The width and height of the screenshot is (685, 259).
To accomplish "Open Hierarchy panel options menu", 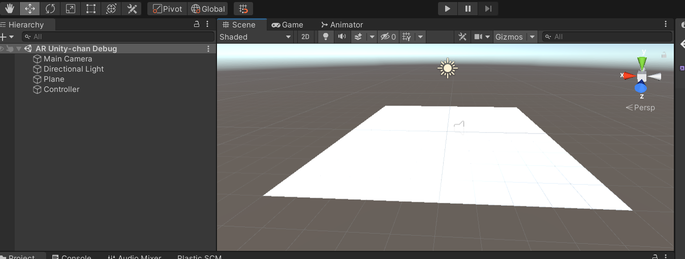I will pyautogui.click(x=207, y=24).
